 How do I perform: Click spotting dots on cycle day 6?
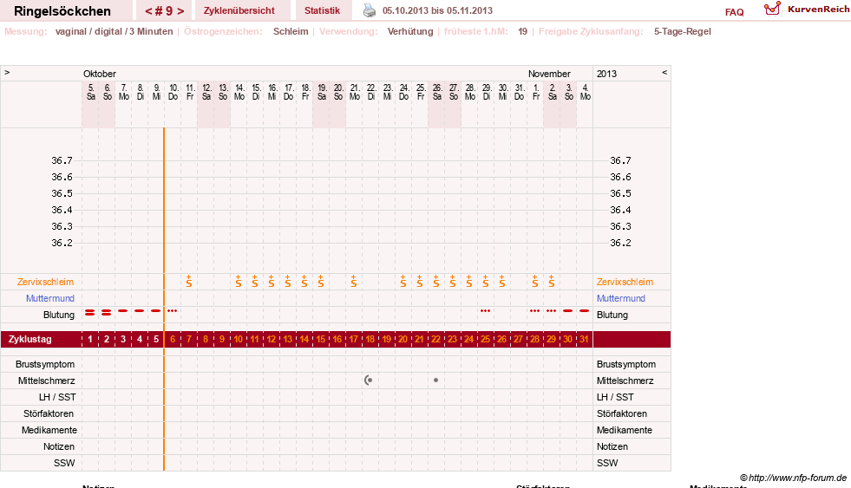[x=172, y=310]
